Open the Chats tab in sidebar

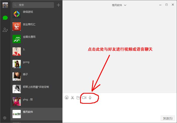5,18
